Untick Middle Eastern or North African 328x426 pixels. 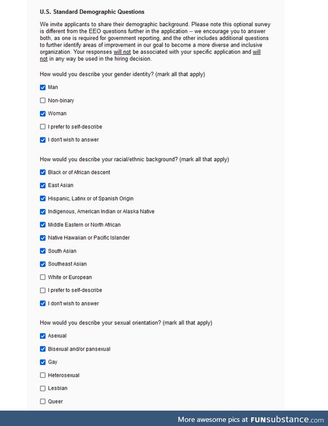(43, 225)
